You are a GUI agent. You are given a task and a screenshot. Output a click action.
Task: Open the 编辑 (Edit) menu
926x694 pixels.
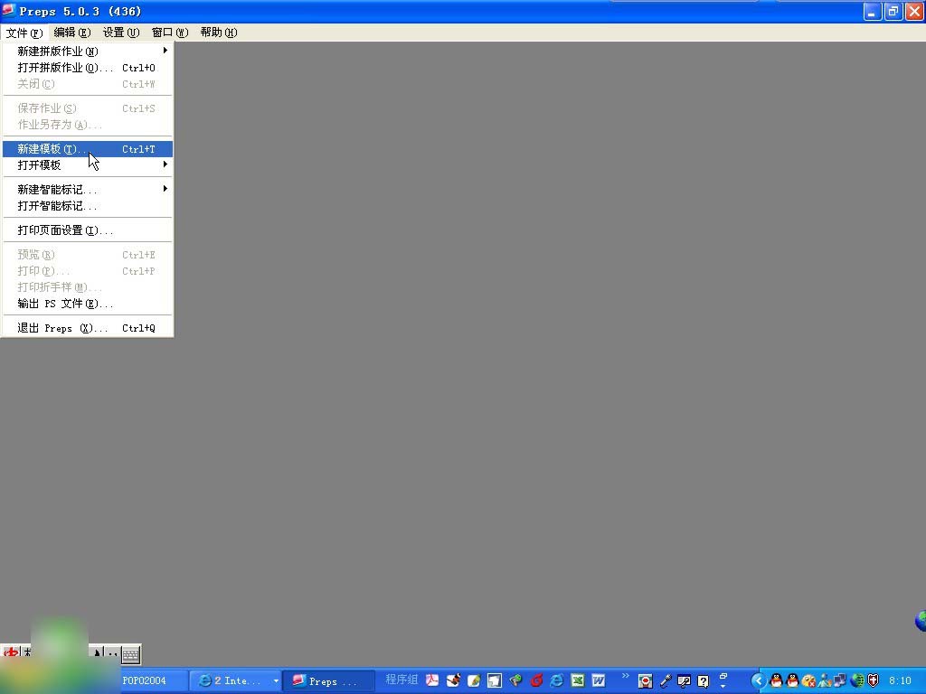(72, 33)
